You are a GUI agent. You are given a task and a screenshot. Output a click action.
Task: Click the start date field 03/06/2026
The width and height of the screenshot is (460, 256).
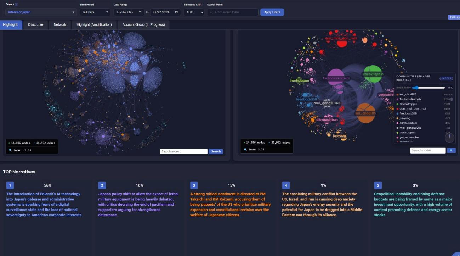[129, 12]
